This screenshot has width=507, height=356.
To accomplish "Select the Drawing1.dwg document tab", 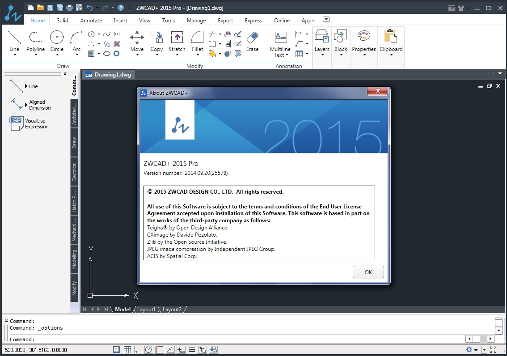I will 108,75.
